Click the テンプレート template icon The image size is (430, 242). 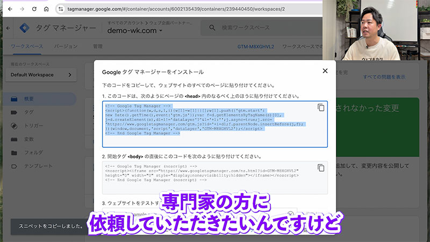[x=14, y=166]
